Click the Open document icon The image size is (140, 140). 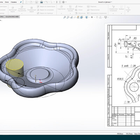coord(31,2)
